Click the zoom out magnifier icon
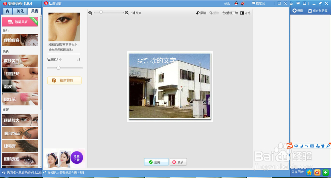The width and height of the screenshot is (331, 178). (90, 13)
